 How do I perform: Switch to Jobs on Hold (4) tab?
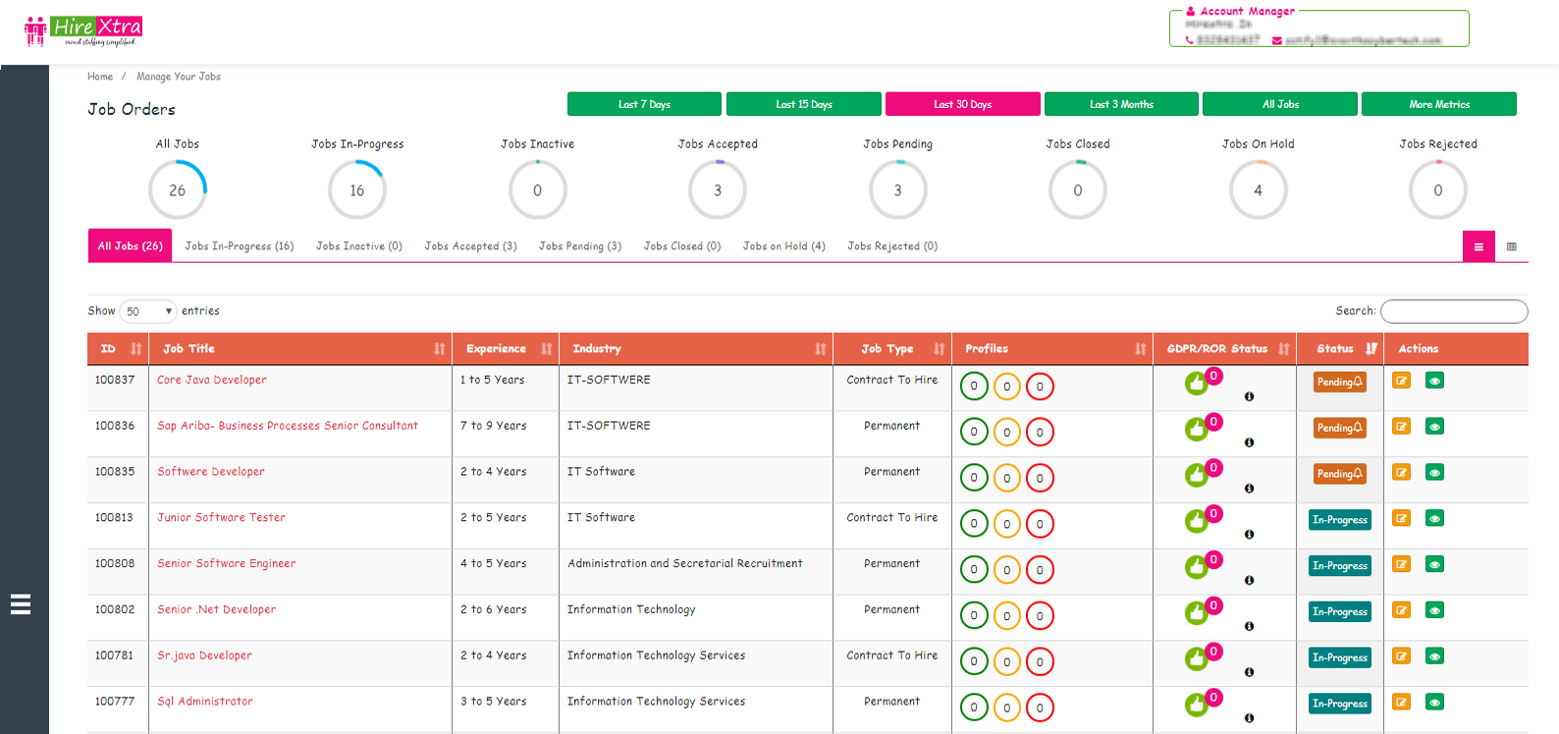tap(783, 246)
